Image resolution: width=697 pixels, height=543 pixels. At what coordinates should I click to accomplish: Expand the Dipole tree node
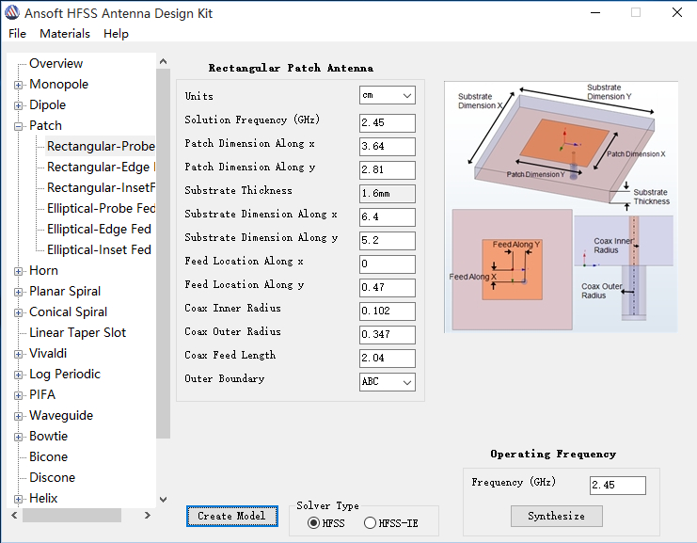point(18,105)
